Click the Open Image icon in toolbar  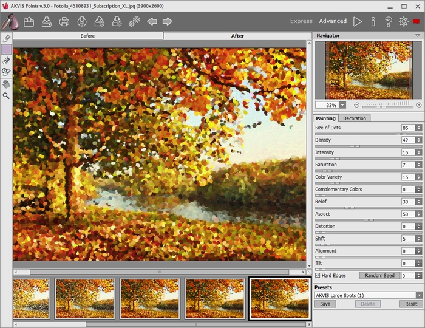(29, 21)
